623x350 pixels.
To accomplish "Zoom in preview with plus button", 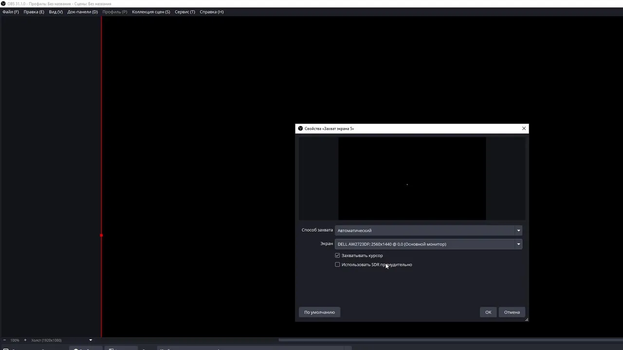I will pyautogui.click(x=25, y=340).
